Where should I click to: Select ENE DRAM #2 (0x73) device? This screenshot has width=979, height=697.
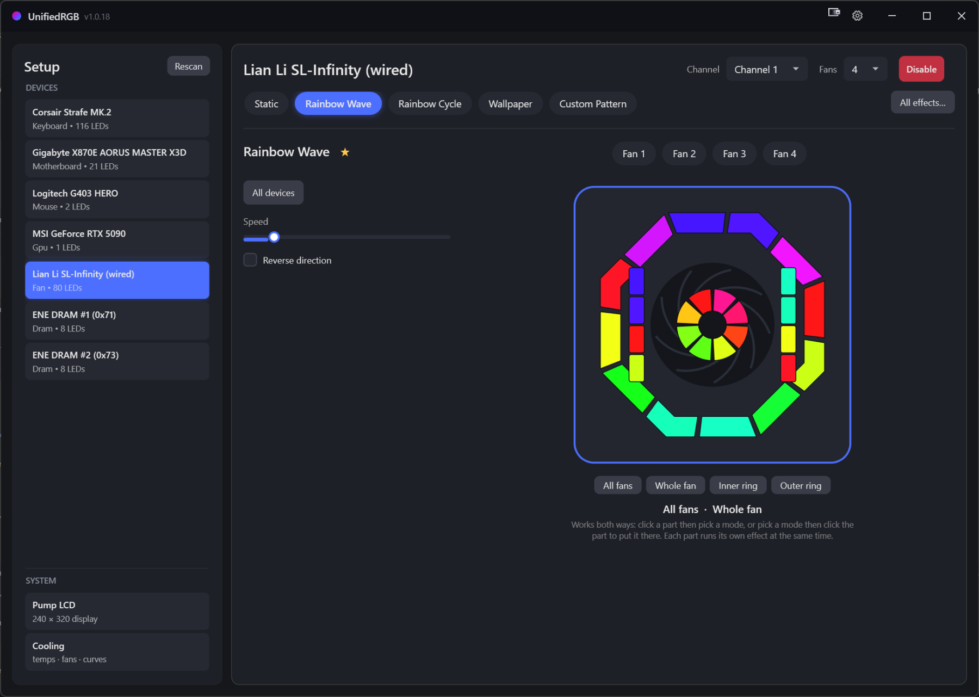(x=117, y=361)
